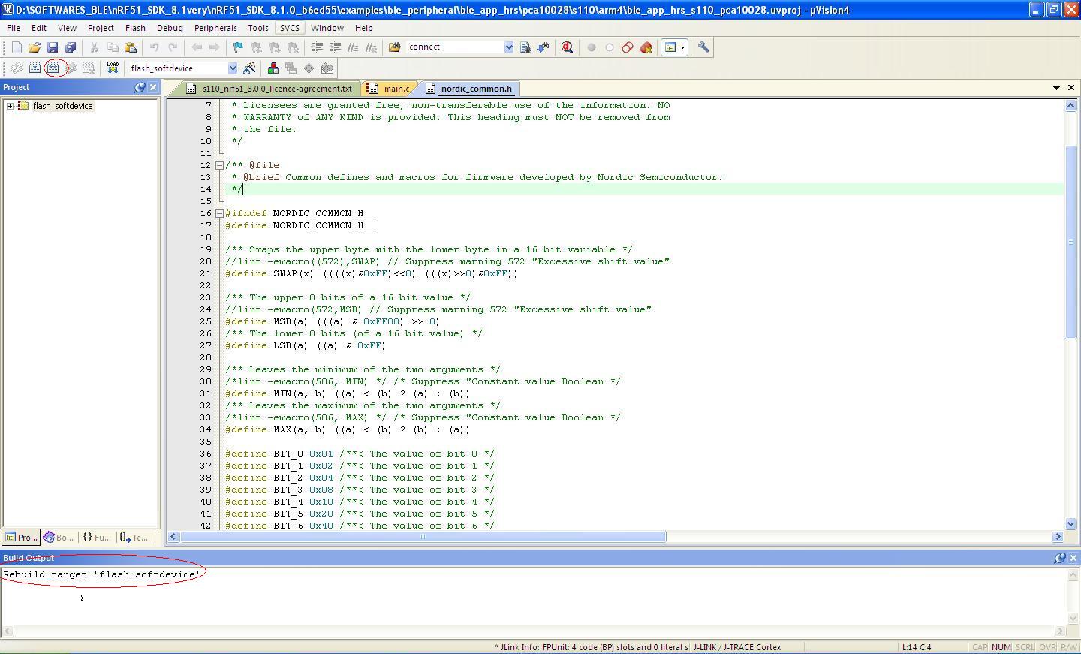The height and width of the screenshot is (654, 1081).
Task: Open the editor tab list dropdown arrow
Action: 1057,88
